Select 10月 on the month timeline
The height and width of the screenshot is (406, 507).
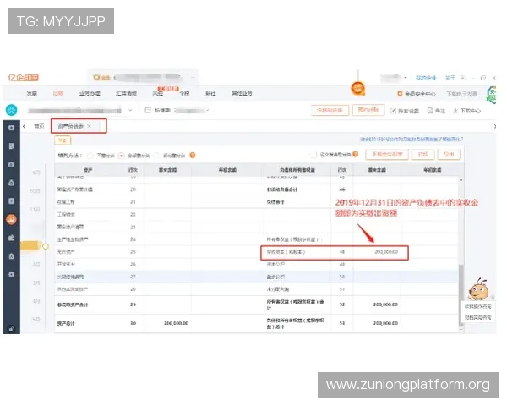click(35, 190)
